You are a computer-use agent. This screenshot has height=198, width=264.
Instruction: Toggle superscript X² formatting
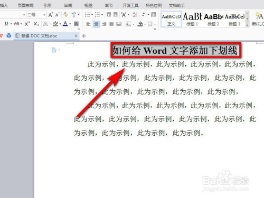pos(27,24)
